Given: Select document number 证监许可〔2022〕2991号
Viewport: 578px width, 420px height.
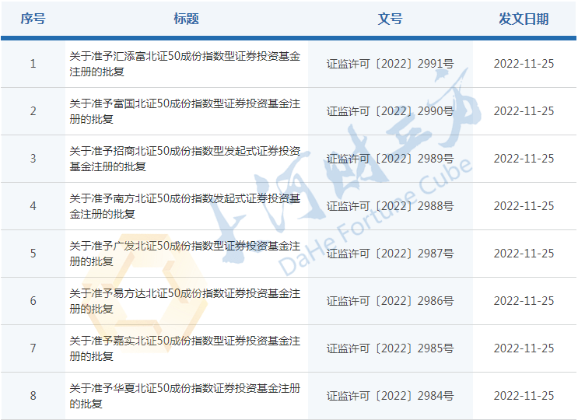Looking at the screenshot, I should [390, 64].
